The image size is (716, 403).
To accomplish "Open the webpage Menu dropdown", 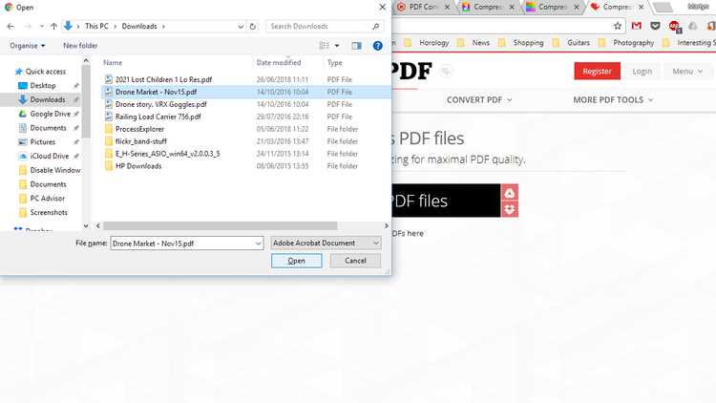I will [x=687, y=72].
